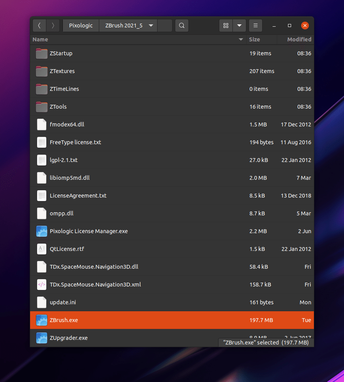Select the ZStartup folder icon

tap(42, 53)
